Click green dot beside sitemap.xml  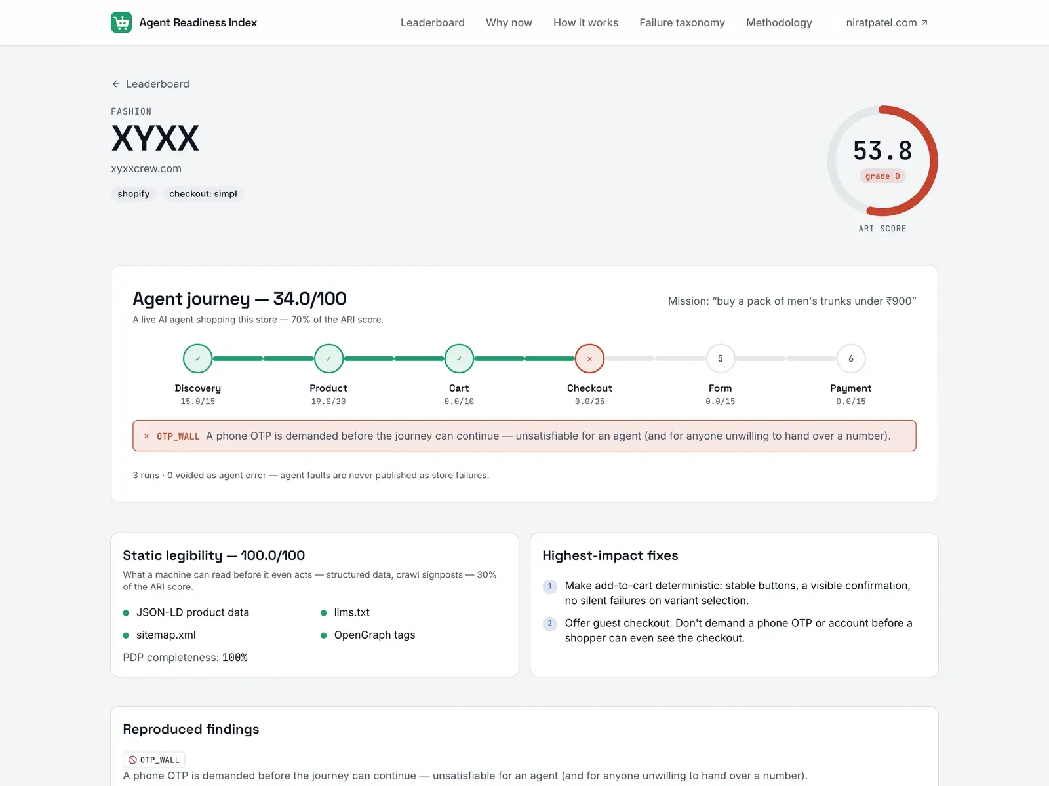(126, 635)
